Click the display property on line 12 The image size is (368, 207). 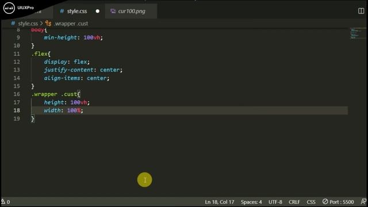(x=55, y=62)
